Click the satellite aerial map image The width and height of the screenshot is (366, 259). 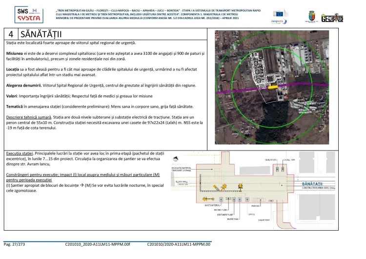pyautogui.click(x=286, y=87)
